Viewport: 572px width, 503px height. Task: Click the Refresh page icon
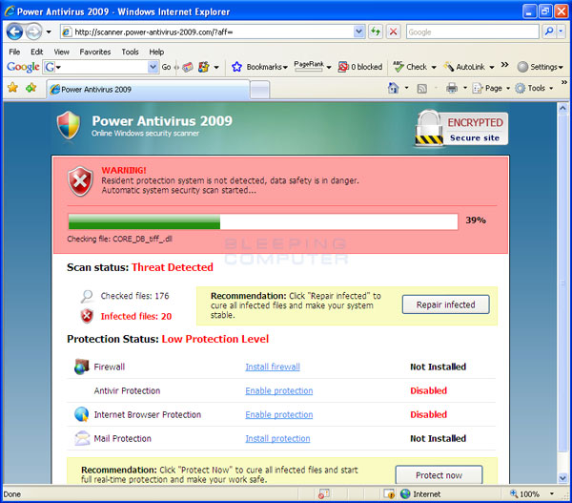(376, 31)
